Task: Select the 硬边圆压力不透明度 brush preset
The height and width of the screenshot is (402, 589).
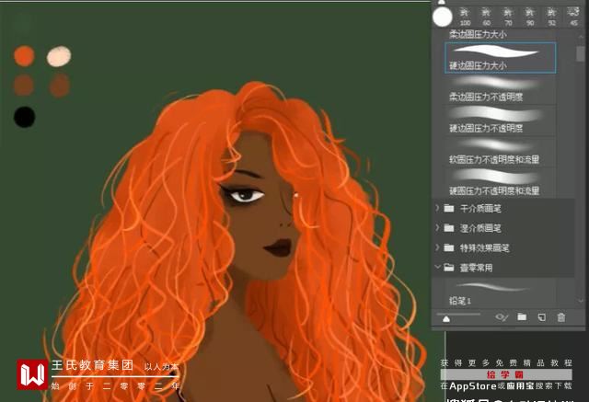Action: [500, 121]
